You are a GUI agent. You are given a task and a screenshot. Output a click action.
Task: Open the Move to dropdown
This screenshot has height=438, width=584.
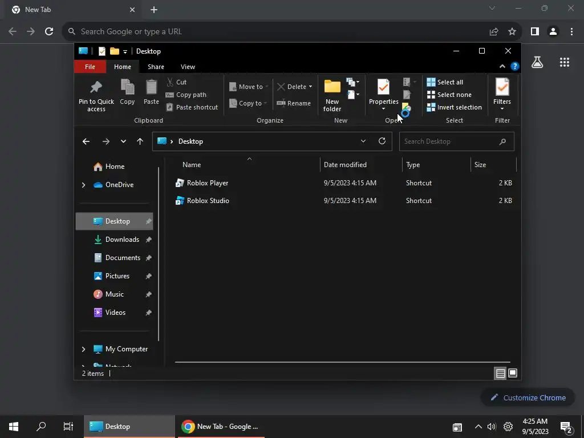click(x=249, y=87)
